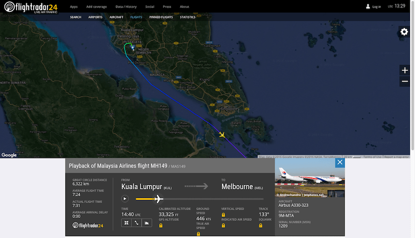
Task: Click the page vertical scrollbar
Action: (413, 76)
